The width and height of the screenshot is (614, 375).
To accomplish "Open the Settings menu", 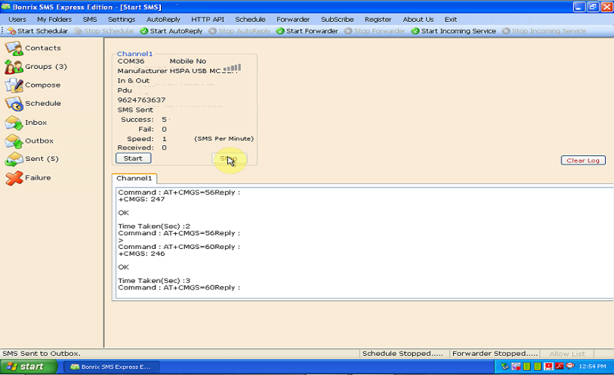I will pyautogui.click(x=121, y=20).
